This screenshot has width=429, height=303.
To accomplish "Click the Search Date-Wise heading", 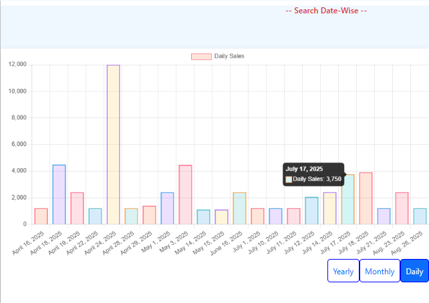I will click(325, 11).
